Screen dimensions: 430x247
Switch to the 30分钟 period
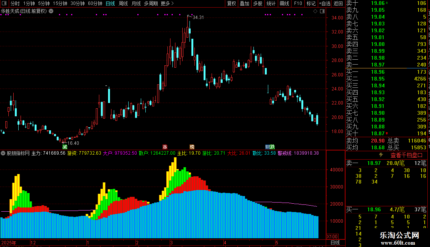coord(78,3)
